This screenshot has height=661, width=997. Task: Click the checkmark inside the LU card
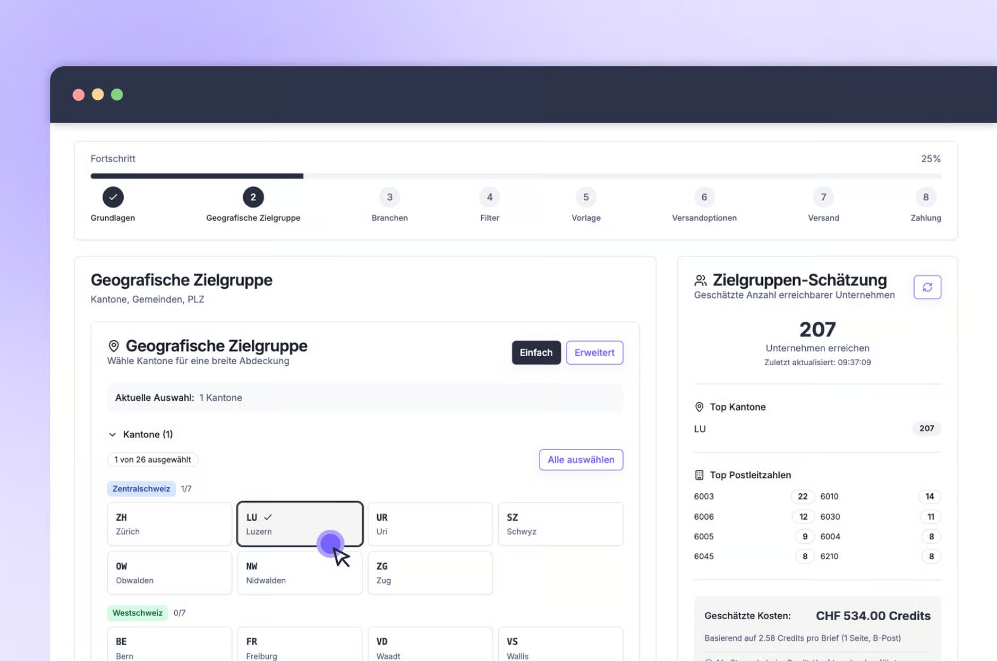pyautogui.click(x=268, y=517)
